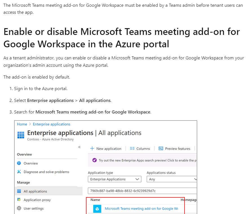Viewport: 246px width, 214px height.
Task: Click step 2 'Select Enterprise applications' text
Action: pyautogui.click(x=63, y=100)
